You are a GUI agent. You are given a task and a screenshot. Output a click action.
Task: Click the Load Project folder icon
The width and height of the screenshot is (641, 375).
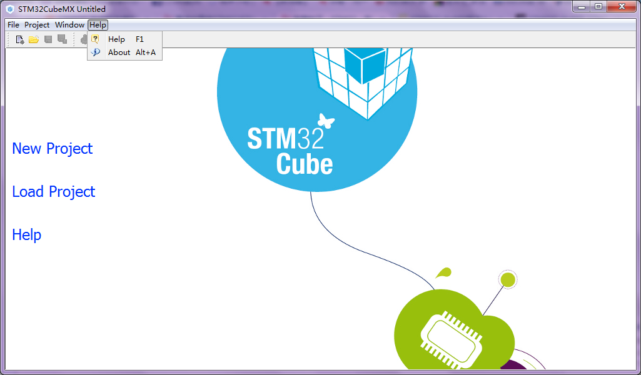[x=34, y=39]
